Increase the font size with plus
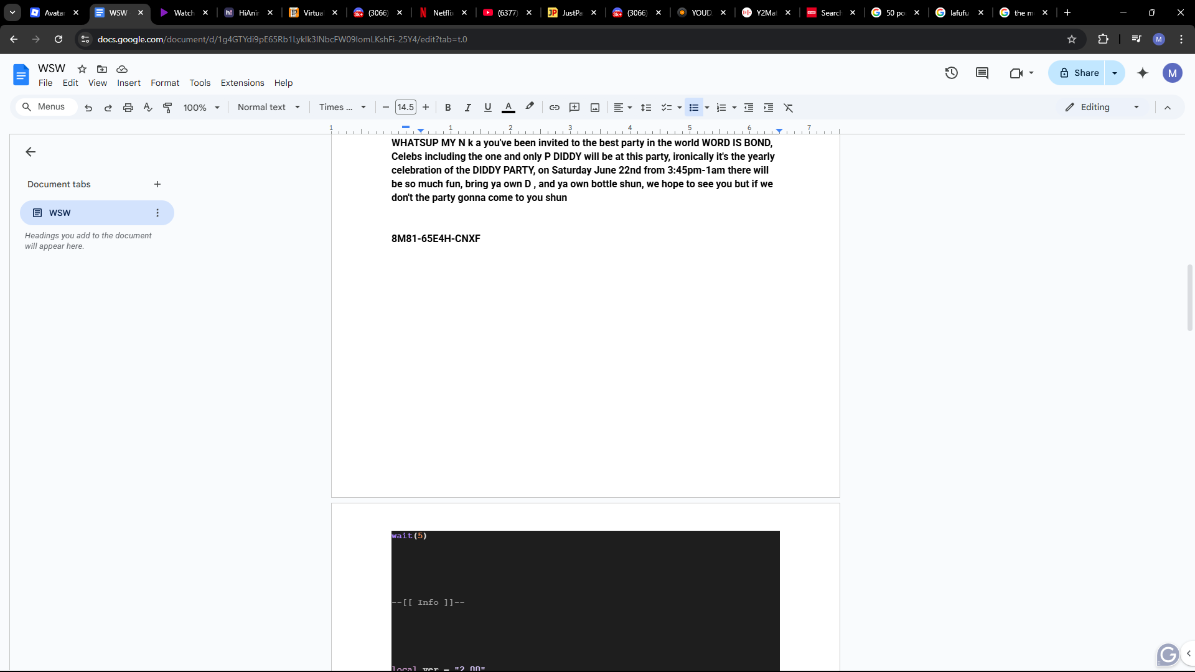Screen dimensions: 1195x672 (x=426, y=107)
